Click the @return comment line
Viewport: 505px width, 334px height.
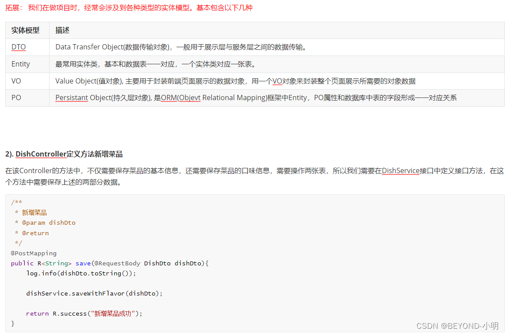click(x=32, y=233)
